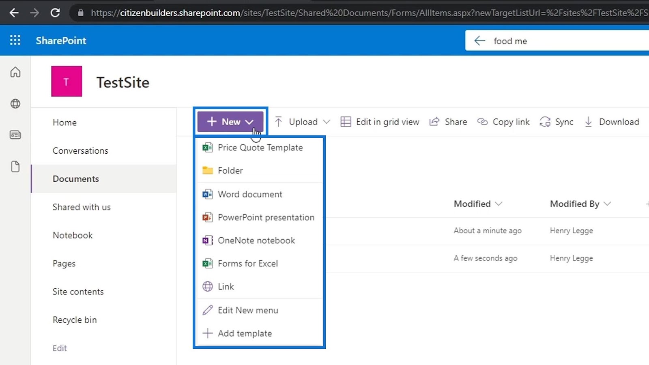Viewport: 649px width, 365px height.
Task: Expand the New dropdown button
Action: click(230, 122)
